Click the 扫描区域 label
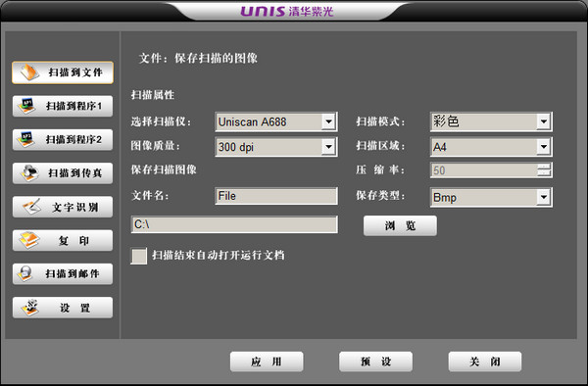This screenshot has height=386, width=588. pyautogui.click(x=380, y=146)
